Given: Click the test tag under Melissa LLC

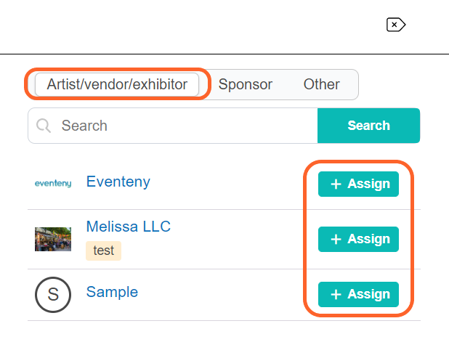Looking at the screenshot, I should pos(103,251).
